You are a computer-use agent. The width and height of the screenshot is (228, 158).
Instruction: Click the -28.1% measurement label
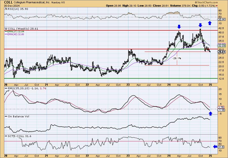pyautogui.click(x=177, y=58)
